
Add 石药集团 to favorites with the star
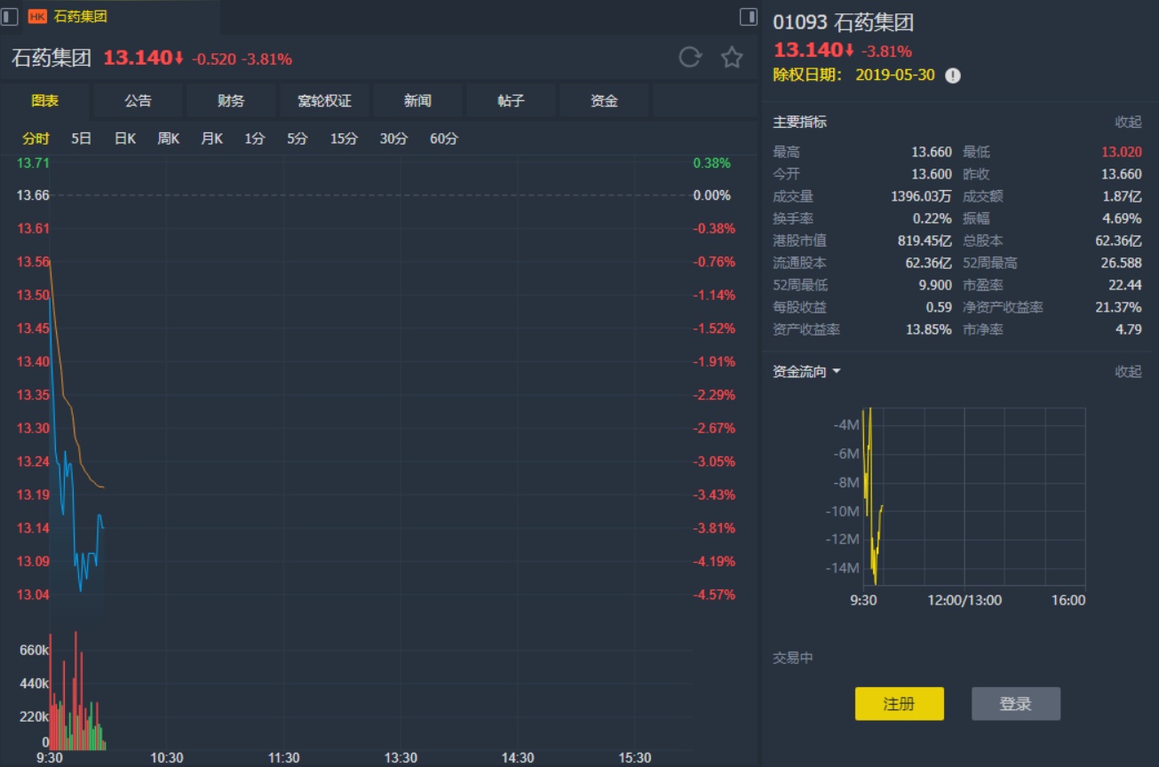pos(732,58)
